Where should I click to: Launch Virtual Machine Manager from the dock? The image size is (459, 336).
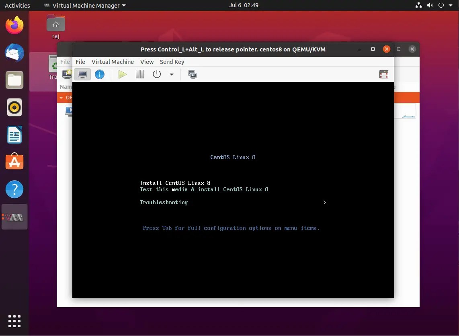tap(14, 217)
